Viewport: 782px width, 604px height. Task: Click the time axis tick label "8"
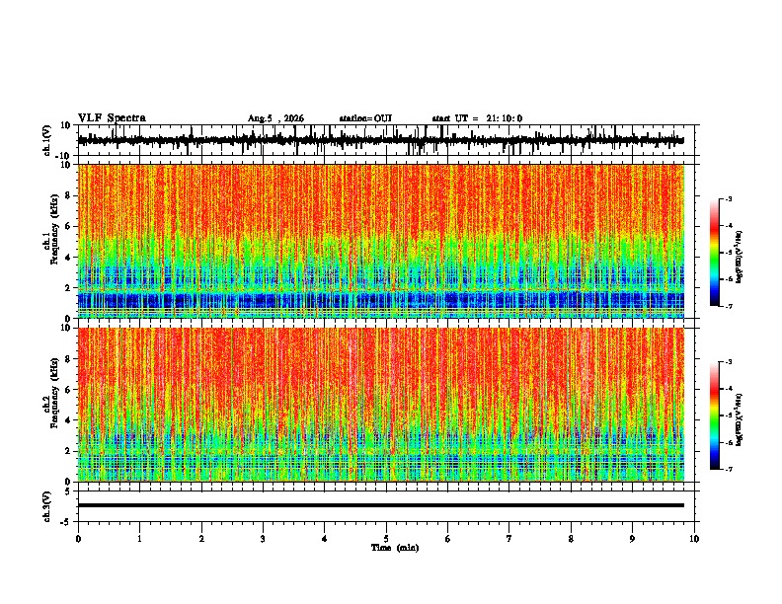[571, 539]
